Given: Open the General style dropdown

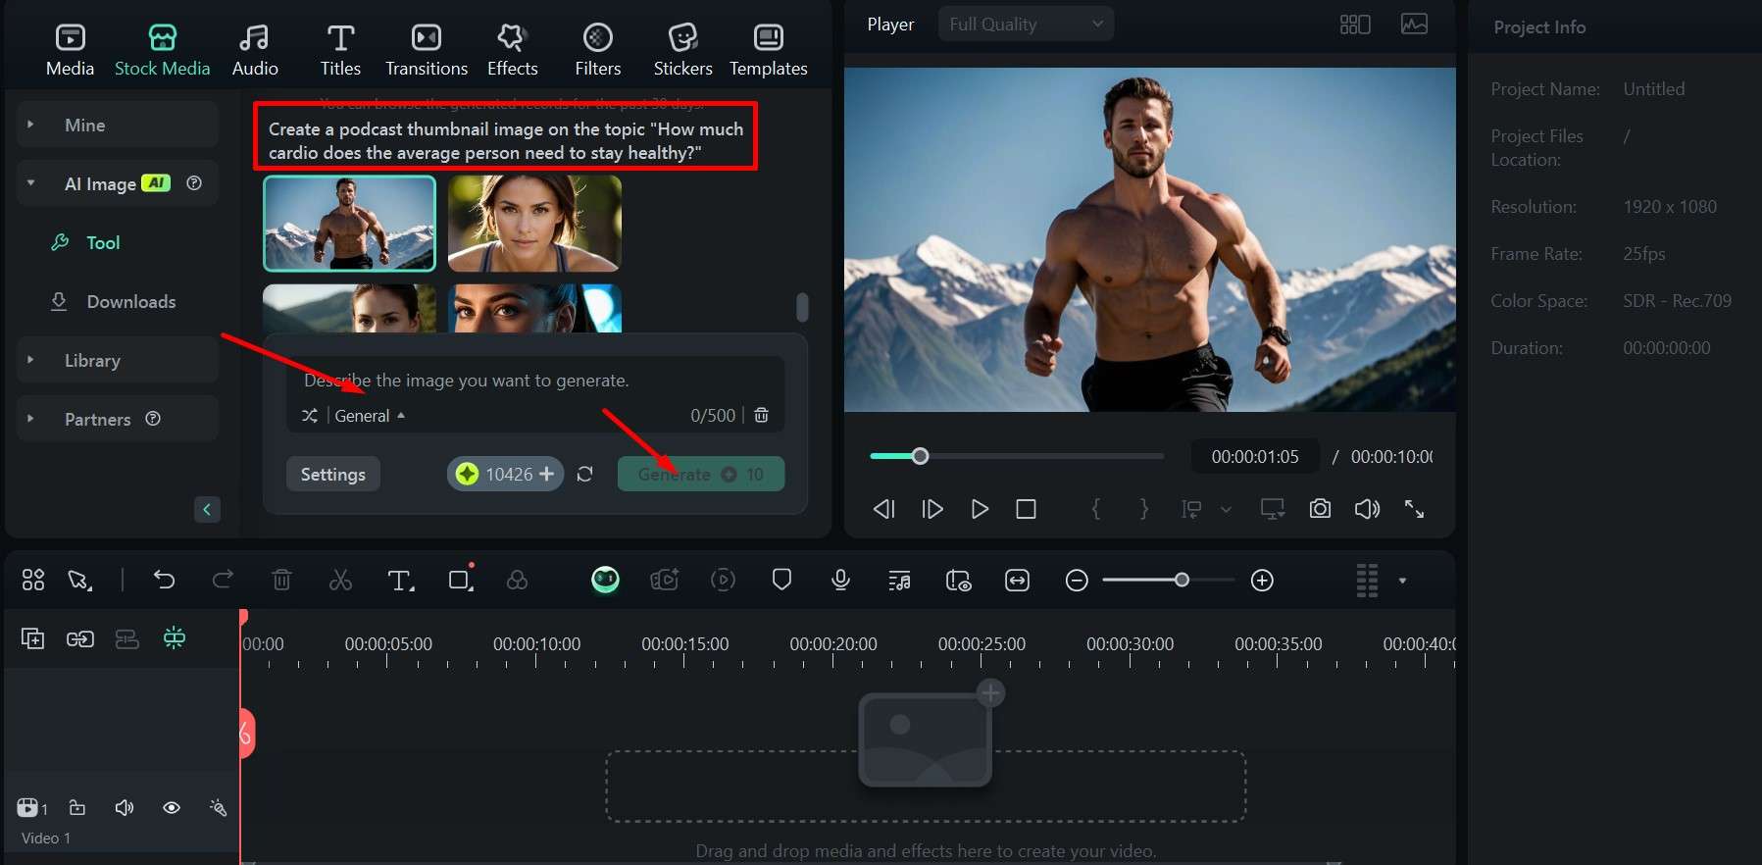Looking at the screenshot, I should [370, 416].
